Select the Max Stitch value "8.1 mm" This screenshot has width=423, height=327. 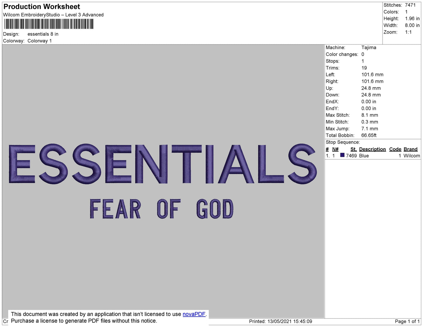click(x=370, y=115)
